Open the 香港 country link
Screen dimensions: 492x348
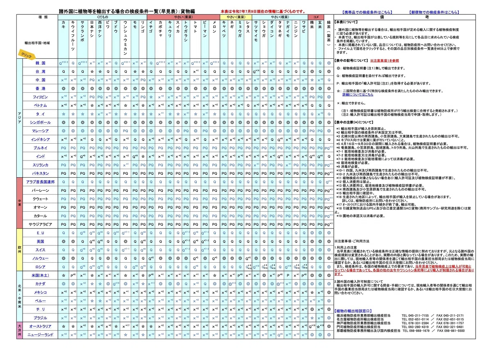(x=40, y=88)
